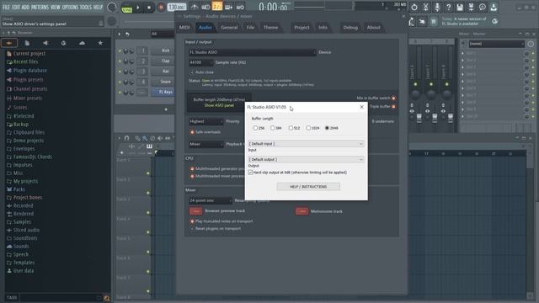Open the Default input dropdown
Viewport: 539px width, 303px height.
tap(306, 144)
